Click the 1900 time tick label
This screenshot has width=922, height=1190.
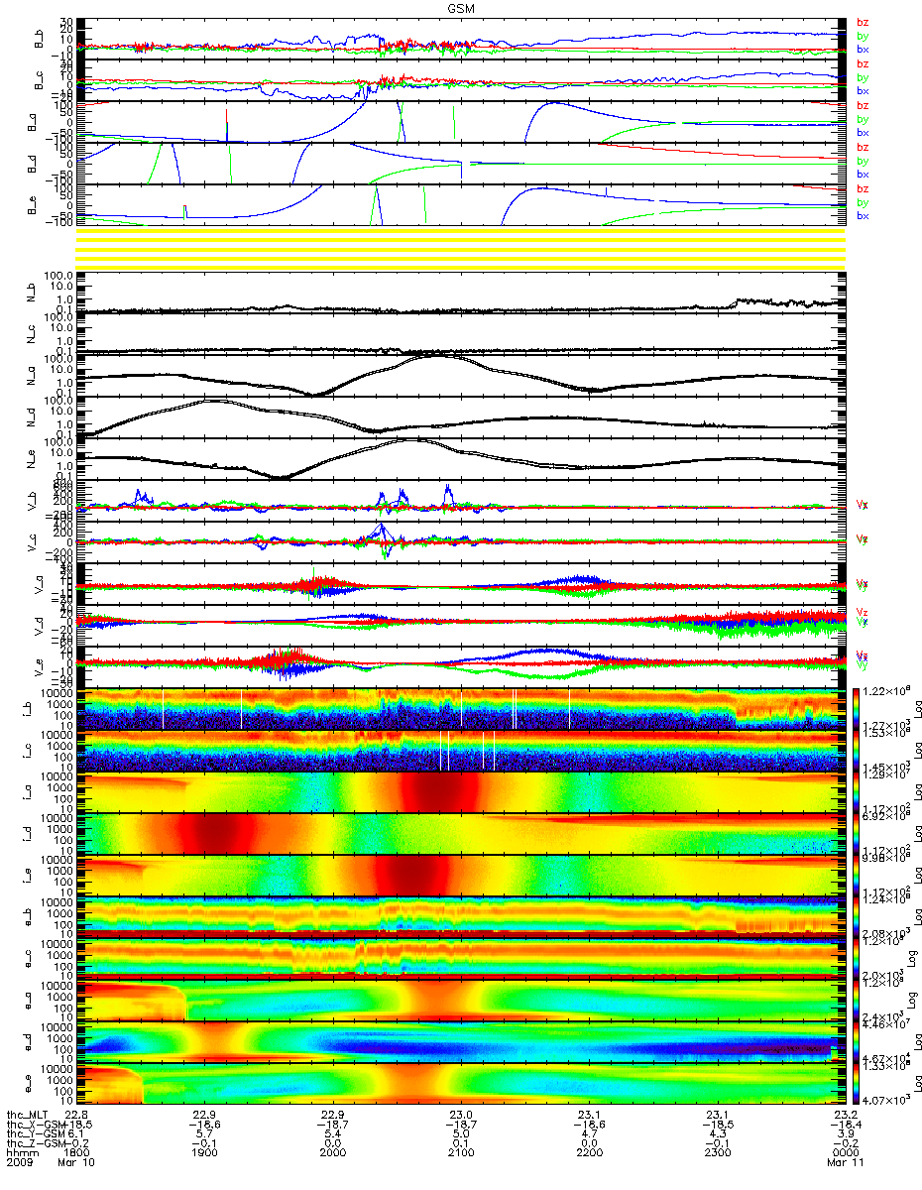coord(205,1154)
